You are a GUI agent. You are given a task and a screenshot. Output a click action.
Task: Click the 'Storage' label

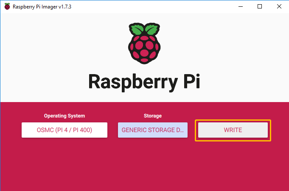pyautogui.click(x=153, y=116)
